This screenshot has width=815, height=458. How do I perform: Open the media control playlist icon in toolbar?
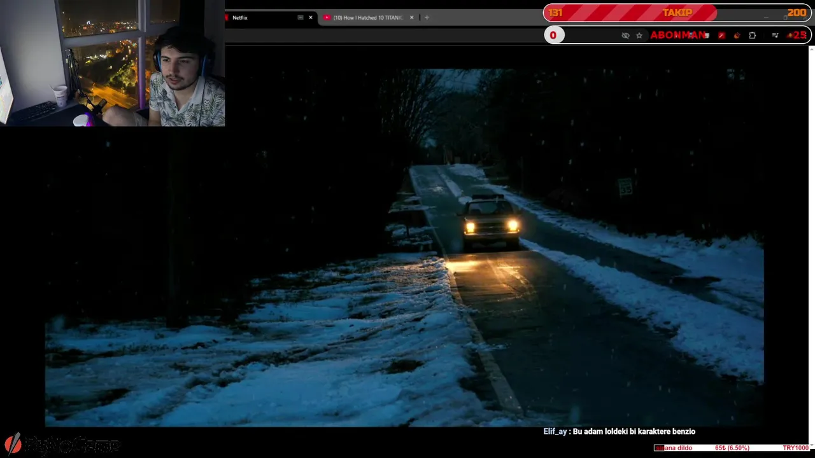click(x=775, y=36)
